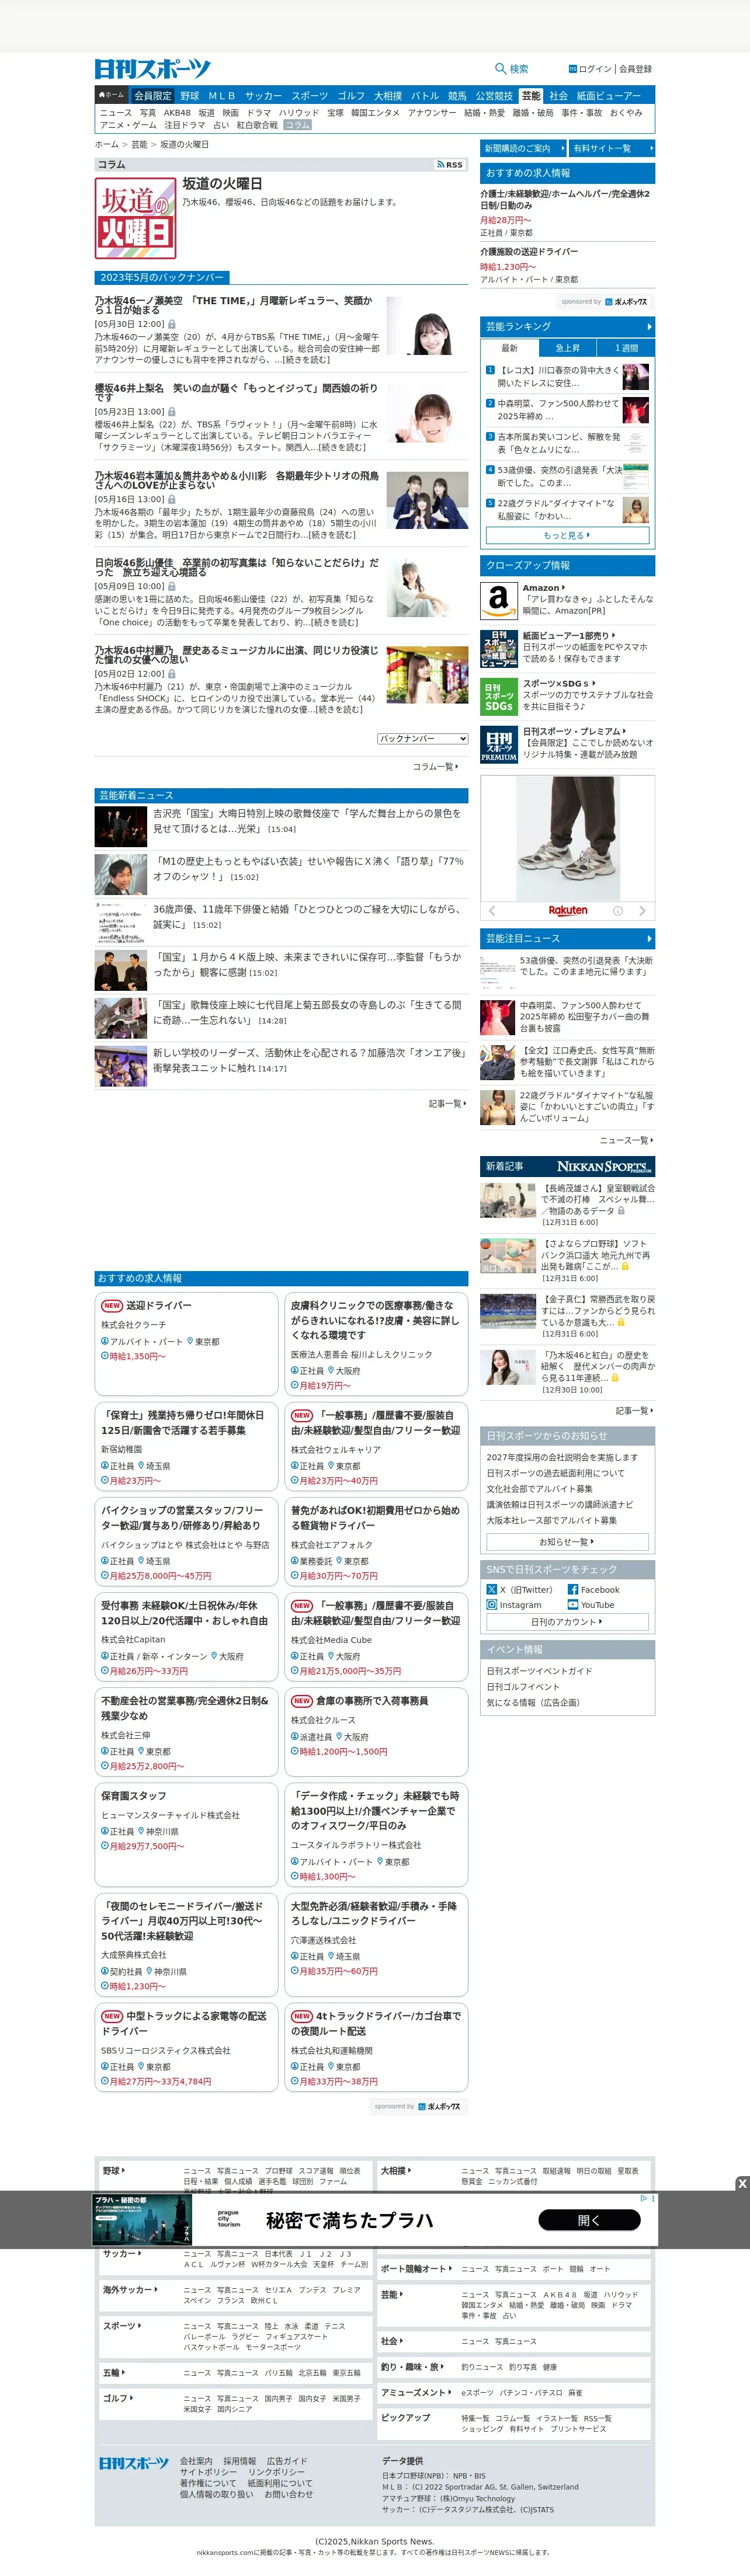Expand もっと見る in ranking box
This screenshot has width=750, height=2576.
pos(567,535)
